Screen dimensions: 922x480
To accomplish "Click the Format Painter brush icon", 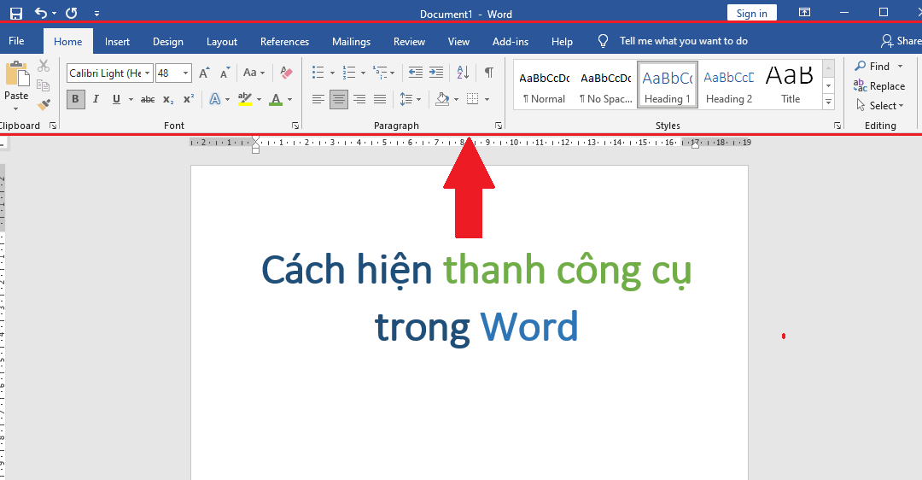I will [x=44, y=104].
